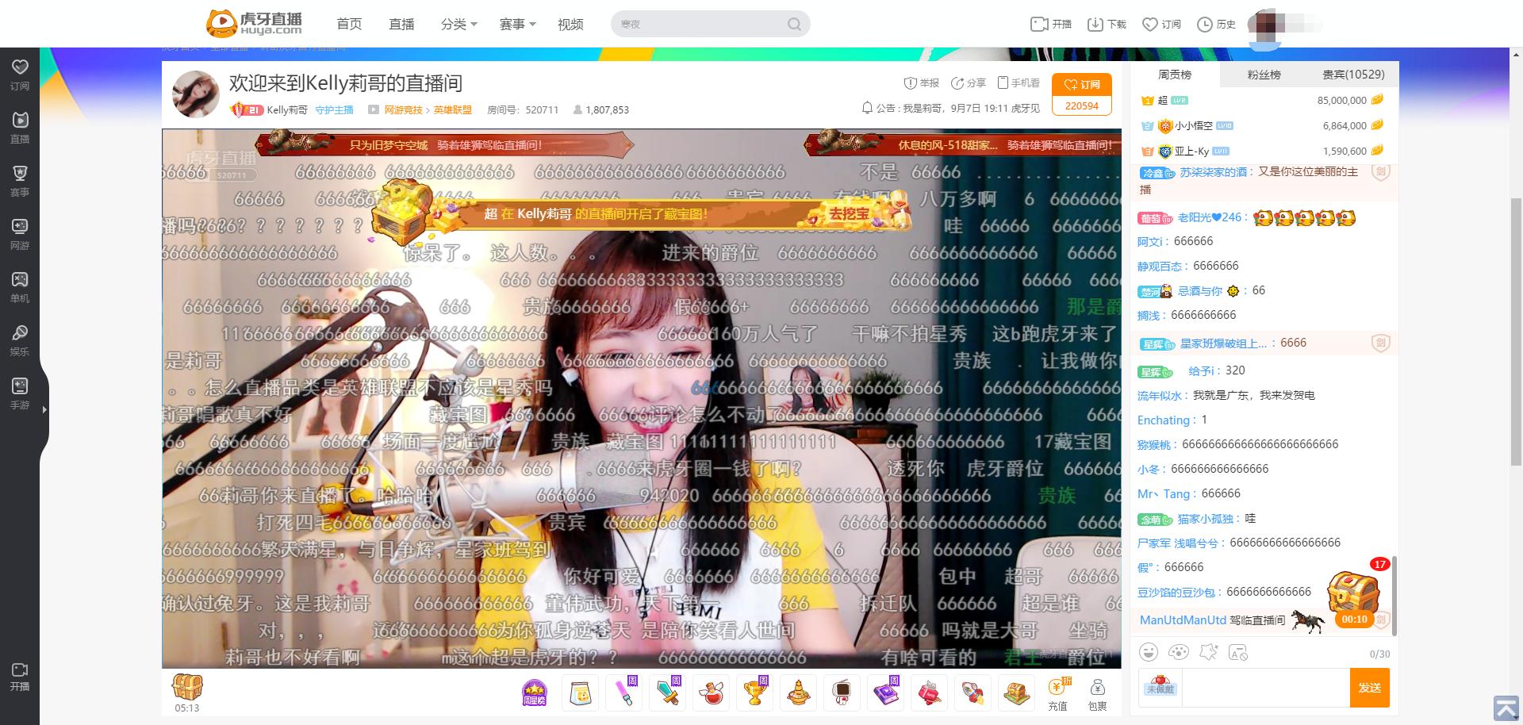Toggle the chat text filter icon
Screen dimensions: 1523x725
click(1238, 652)
